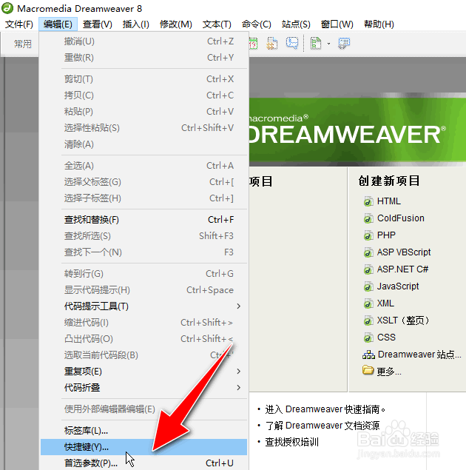Click the 查找所选(S) menu entry

(143, 236)
